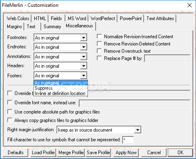The image size is (196, 159).
Task: Focus the Fill character input box
Action: [x=128, y=140]
